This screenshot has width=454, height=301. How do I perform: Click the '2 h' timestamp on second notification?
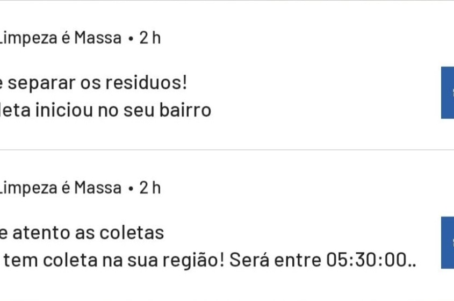[150, 188]
